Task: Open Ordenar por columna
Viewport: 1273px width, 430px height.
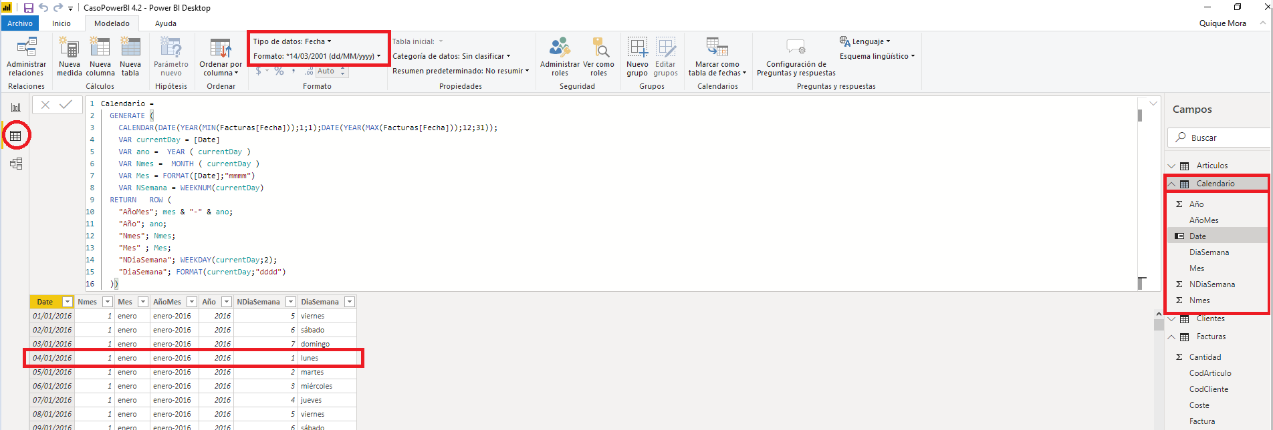Action: click(221, 57)
